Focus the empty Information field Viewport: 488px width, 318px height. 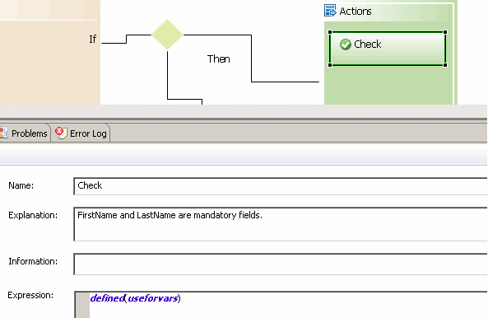tap(281, 264)
